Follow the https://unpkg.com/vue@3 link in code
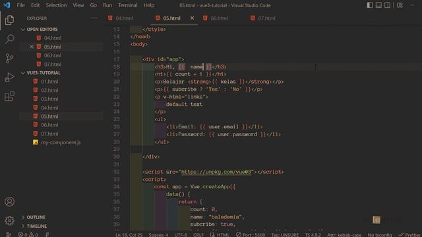 coord(217,172)
